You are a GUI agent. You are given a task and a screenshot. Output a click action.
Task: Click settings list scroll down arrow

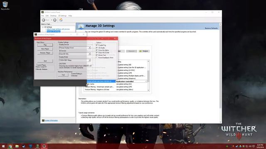148,90
